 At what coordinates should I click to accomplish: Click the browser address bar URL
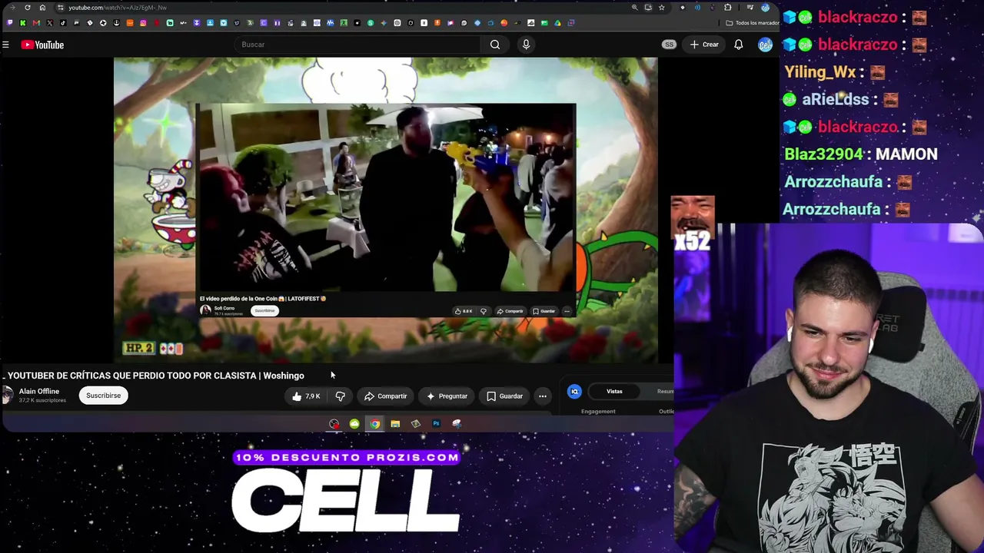(x=118, y=8)
